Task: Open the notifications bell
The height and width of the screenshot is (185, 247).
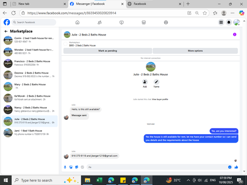Action: 229,22
